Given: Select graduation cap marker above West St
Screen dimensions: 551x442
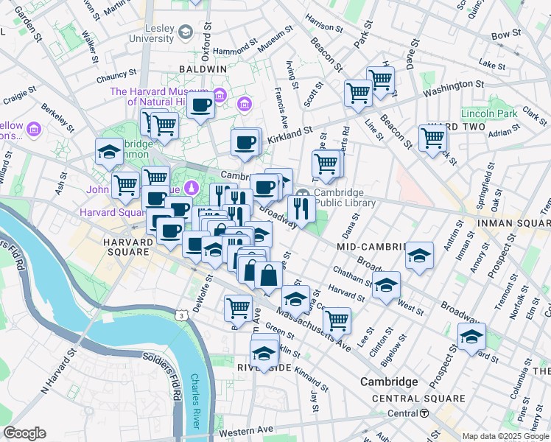Looking at the screenshot, I should point(386,287).
